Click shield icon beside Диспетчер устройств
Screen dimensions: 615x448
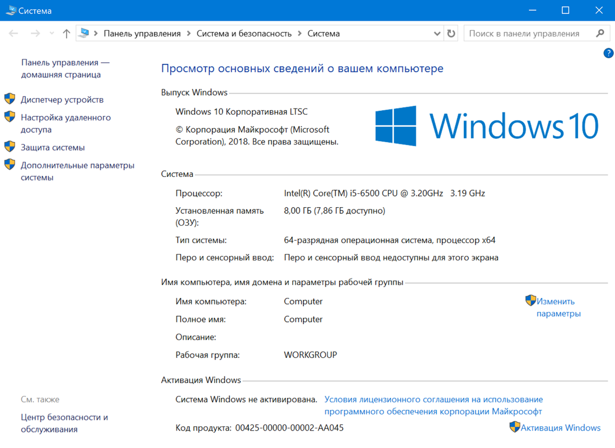coord(10,99)
